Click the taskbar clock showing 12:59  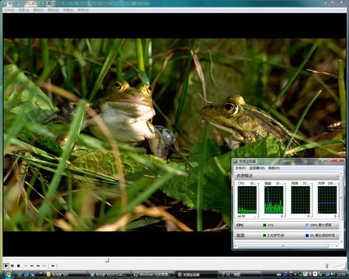pyautogui.click(x=341, y=274)
